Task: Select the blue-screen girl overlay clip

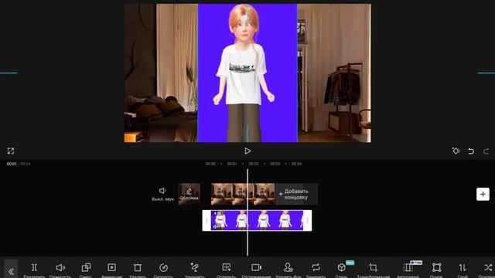Action: click(257, 220)
